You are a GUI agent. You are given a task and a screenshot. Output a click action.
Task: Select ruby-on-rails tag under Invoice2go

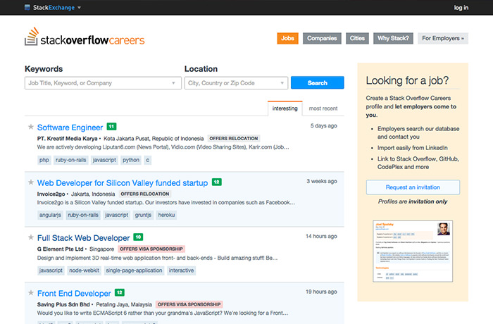point(83,215)
